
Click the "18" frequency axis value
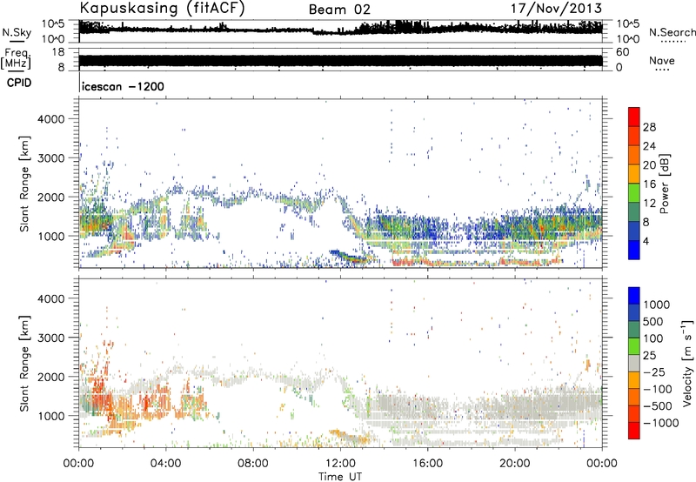[x=58, y=52]
